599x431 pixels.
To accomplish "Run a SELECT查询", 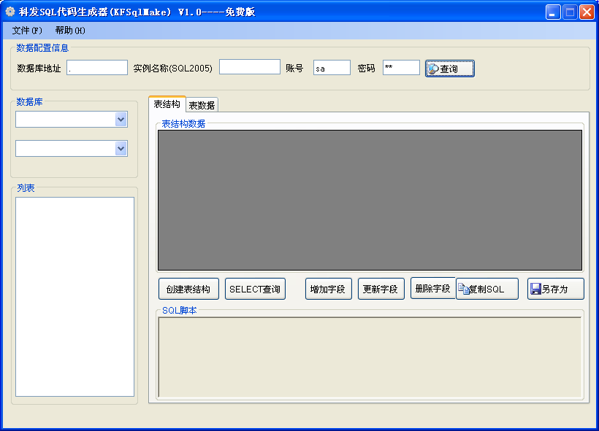I will tap(256, 288).
